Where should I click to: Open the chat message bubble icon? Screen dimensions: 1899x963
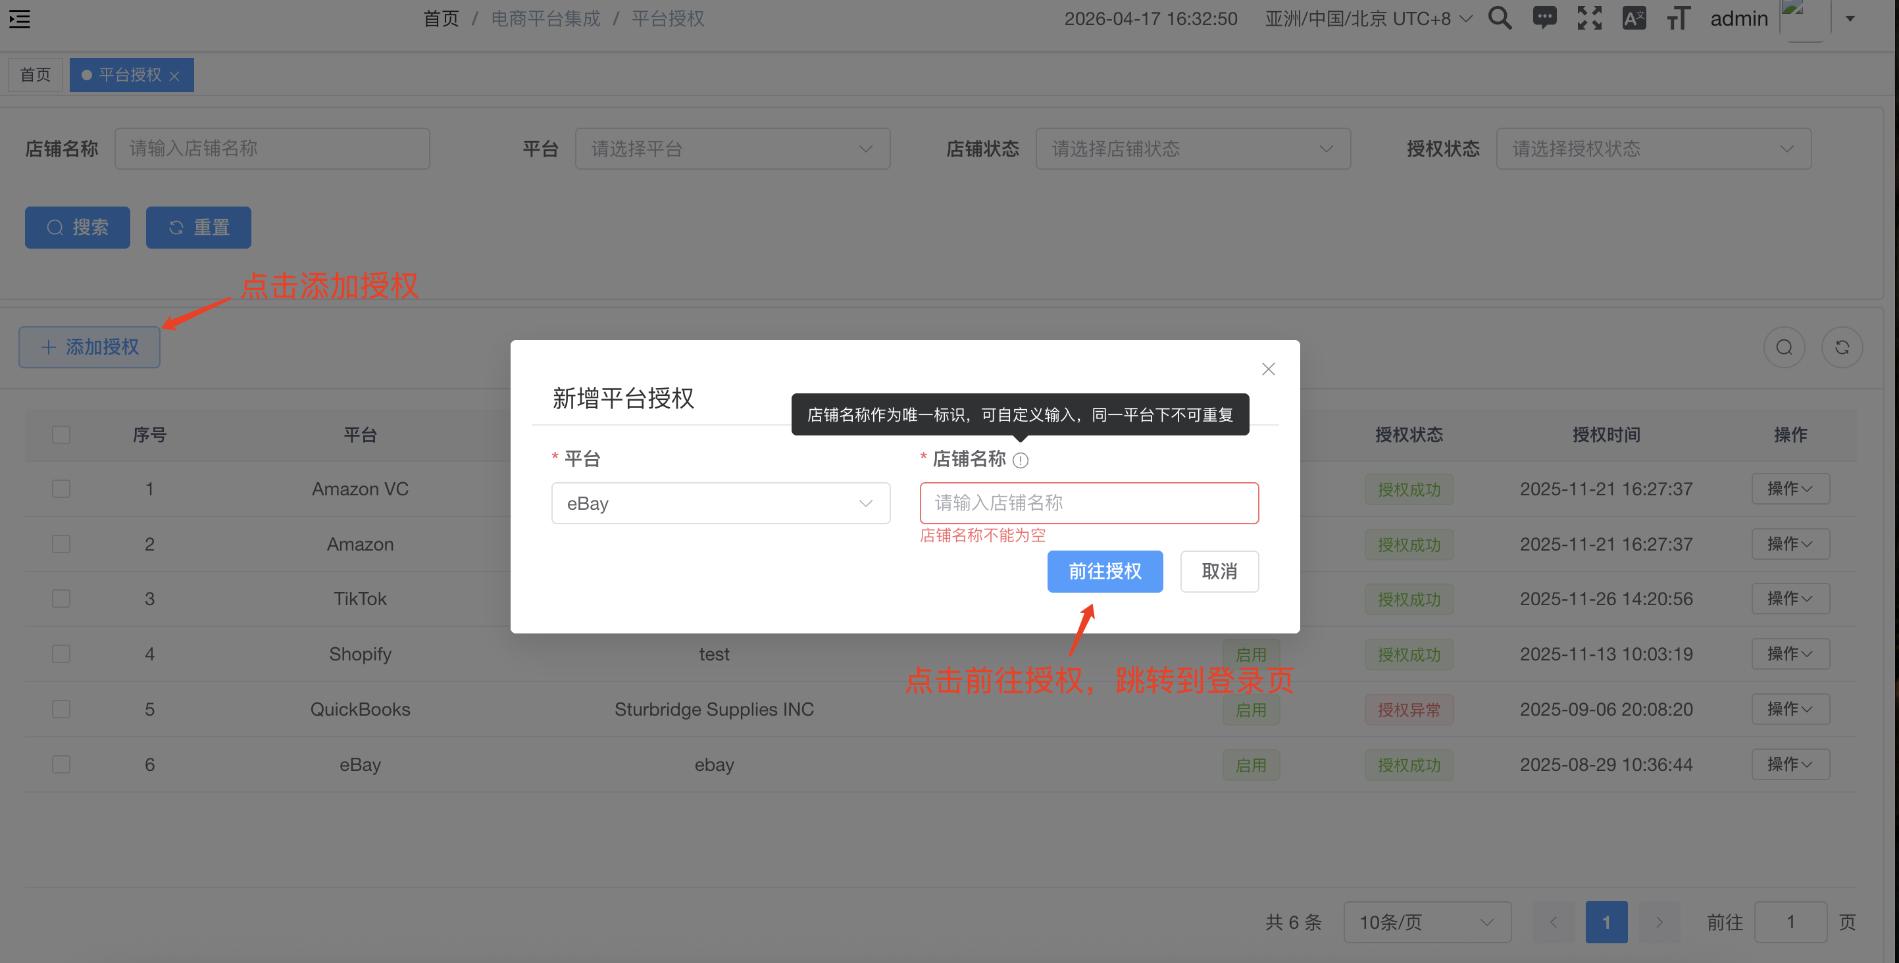(1544, 18)
